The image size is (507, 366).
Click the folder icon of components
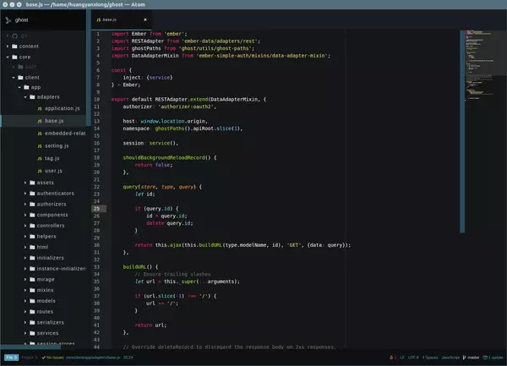click(x=32, y=215)
